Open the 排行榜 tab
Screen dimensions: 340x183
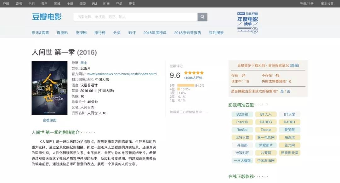coord(99,32)
